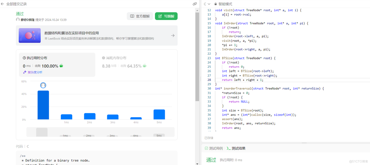Click the green 通过 status at top left
Screen dimensions: 370x165
click(x=20, y=14)
